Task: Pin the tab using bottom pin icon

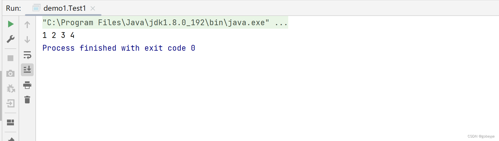Action: tap(11, 139)
